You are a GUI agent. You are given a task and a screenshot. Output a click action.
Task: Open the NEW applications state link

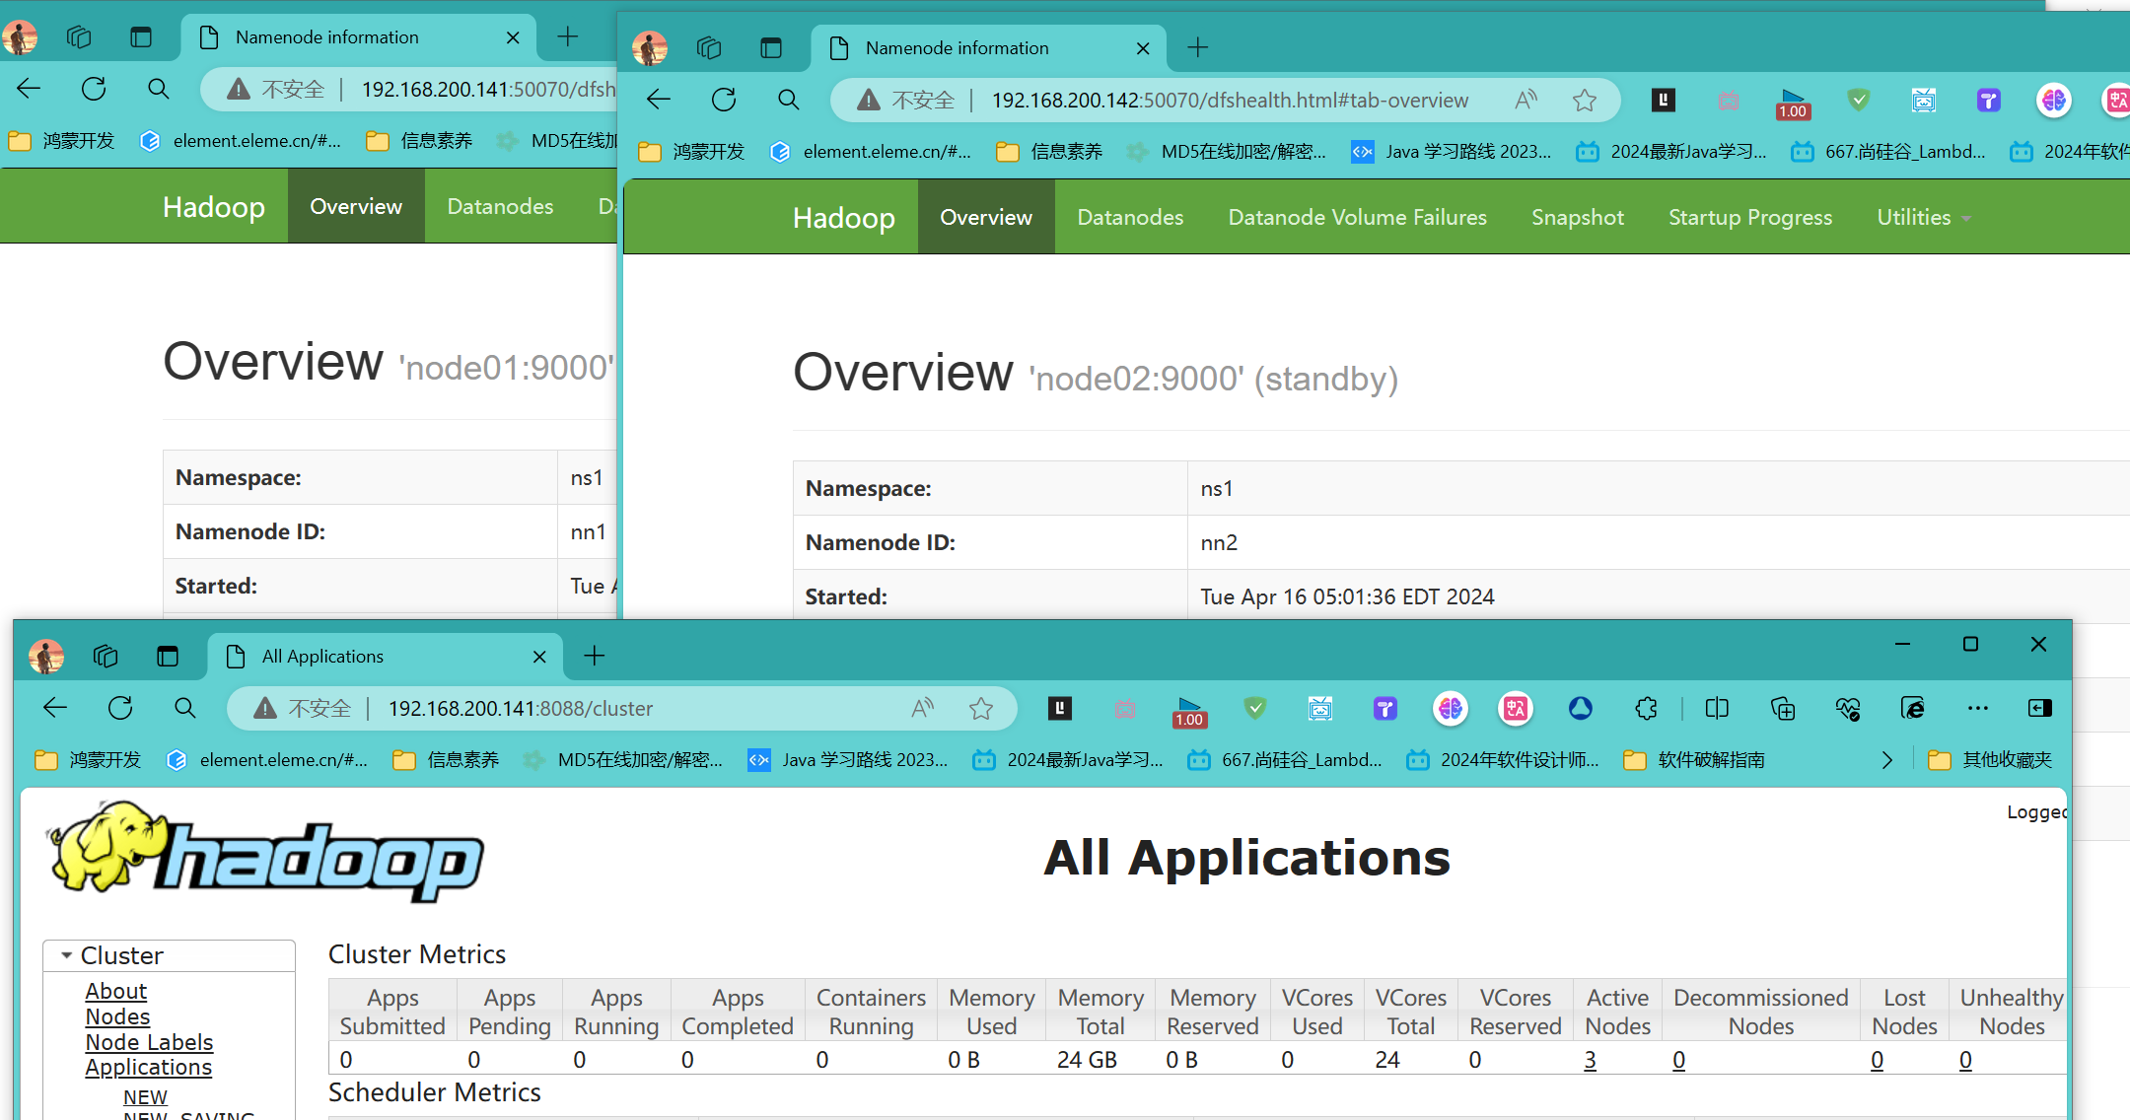(145, 1097)
